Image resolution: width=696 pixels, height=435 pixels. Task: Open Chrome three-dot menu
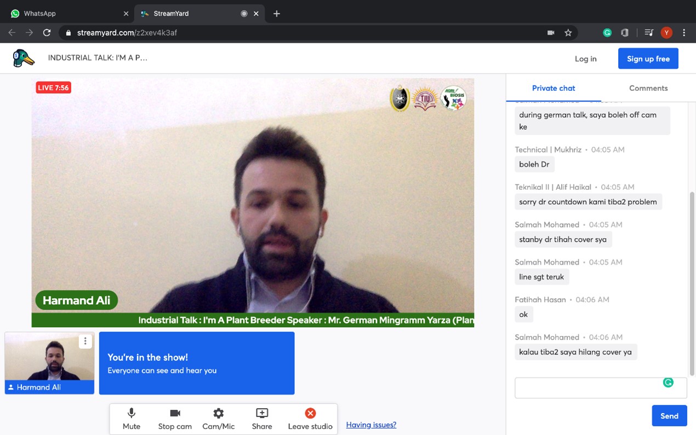pos(684,33)
